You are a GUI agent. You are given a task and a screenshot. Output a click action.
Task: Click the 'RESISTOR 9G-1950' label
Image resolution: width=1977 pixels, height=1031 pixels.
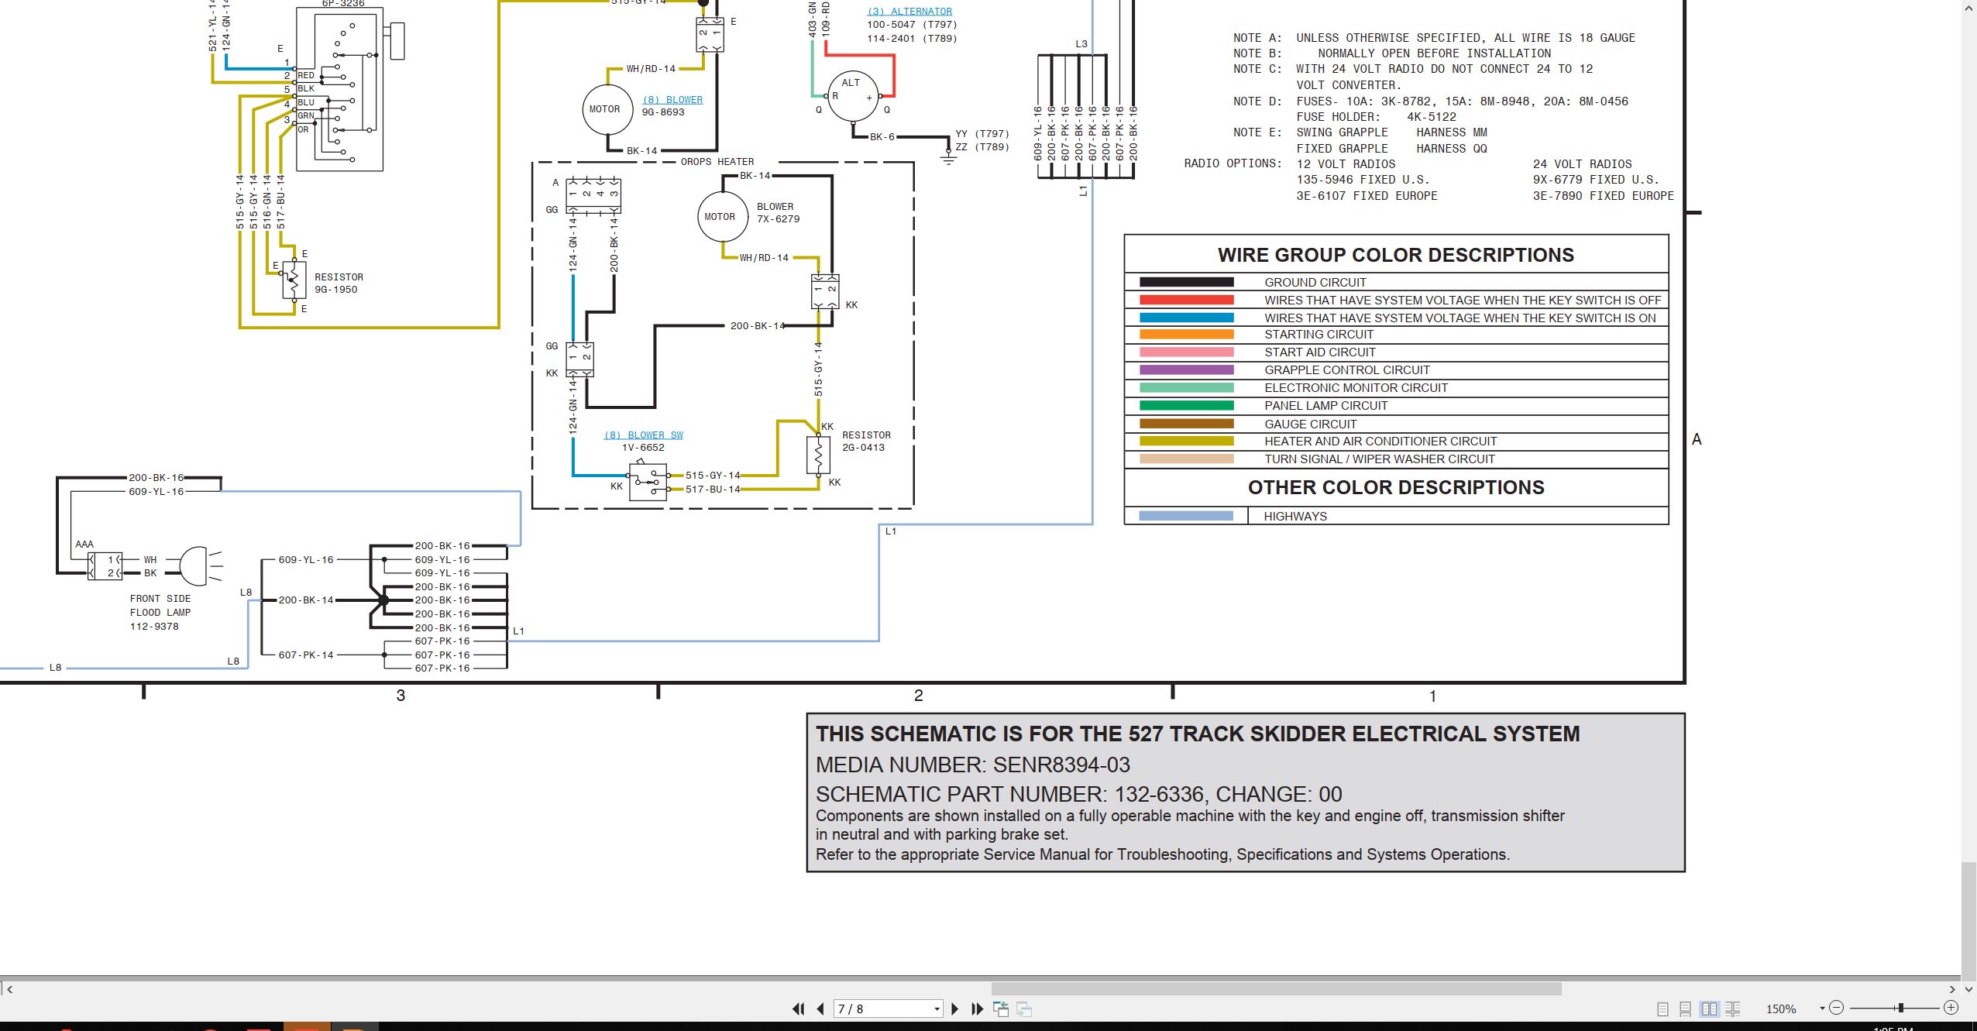pyautogui.click(x=339, y=284)
